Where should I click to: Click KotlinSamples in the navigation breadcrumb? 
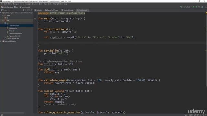7,7
